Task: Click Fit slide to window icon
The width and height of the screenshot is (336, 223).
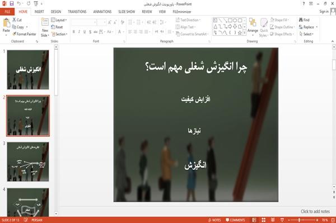Action: 333,220
